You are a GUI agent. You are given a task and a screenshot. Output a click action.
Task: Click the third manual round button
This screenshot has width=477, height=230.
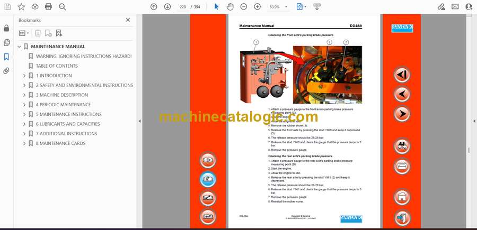pos(208,198)
